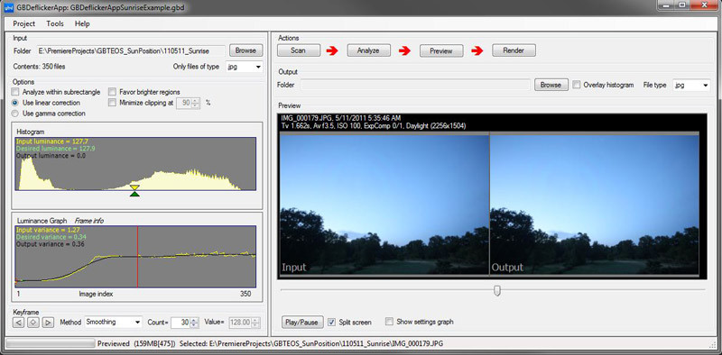Viewport: 722px width, 355px height.
Task: Click the preview frame slider thumb
Action: [x=497, y=291]
